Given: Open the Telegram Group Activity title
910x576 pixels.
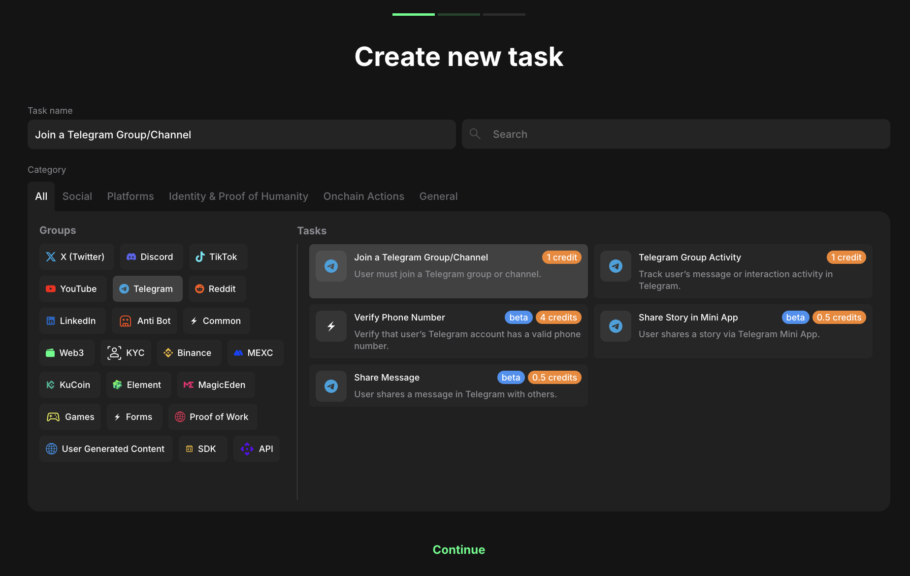Looking at the screenshot, I should (x=690, y=257).
